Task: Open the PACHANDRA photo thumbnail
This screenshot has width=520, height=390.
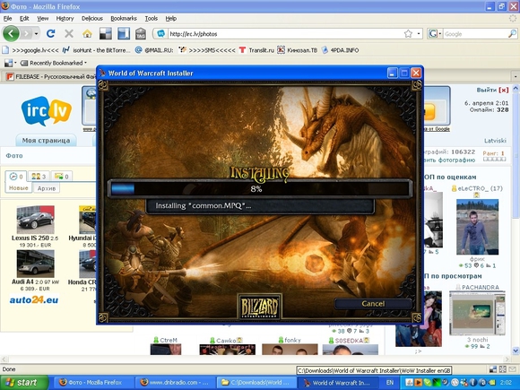Action: click(x=477, y=314)
